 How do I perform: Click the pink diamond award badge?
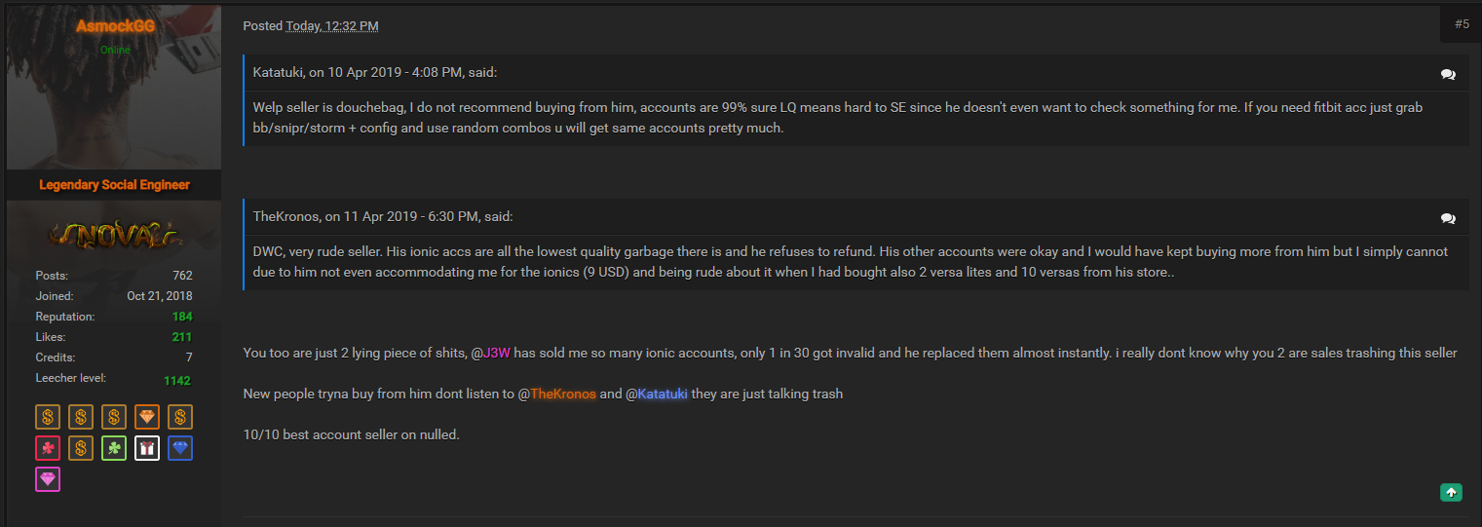(x=48, y=479)
